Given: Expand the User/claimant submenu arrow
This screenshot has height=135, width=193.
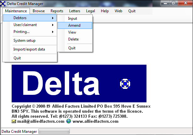Looking at the screenshot, I should [x=53, y=25].
